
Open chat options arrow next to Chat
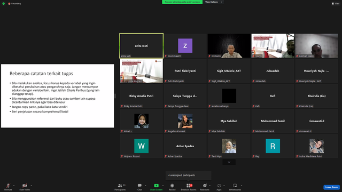145,186
